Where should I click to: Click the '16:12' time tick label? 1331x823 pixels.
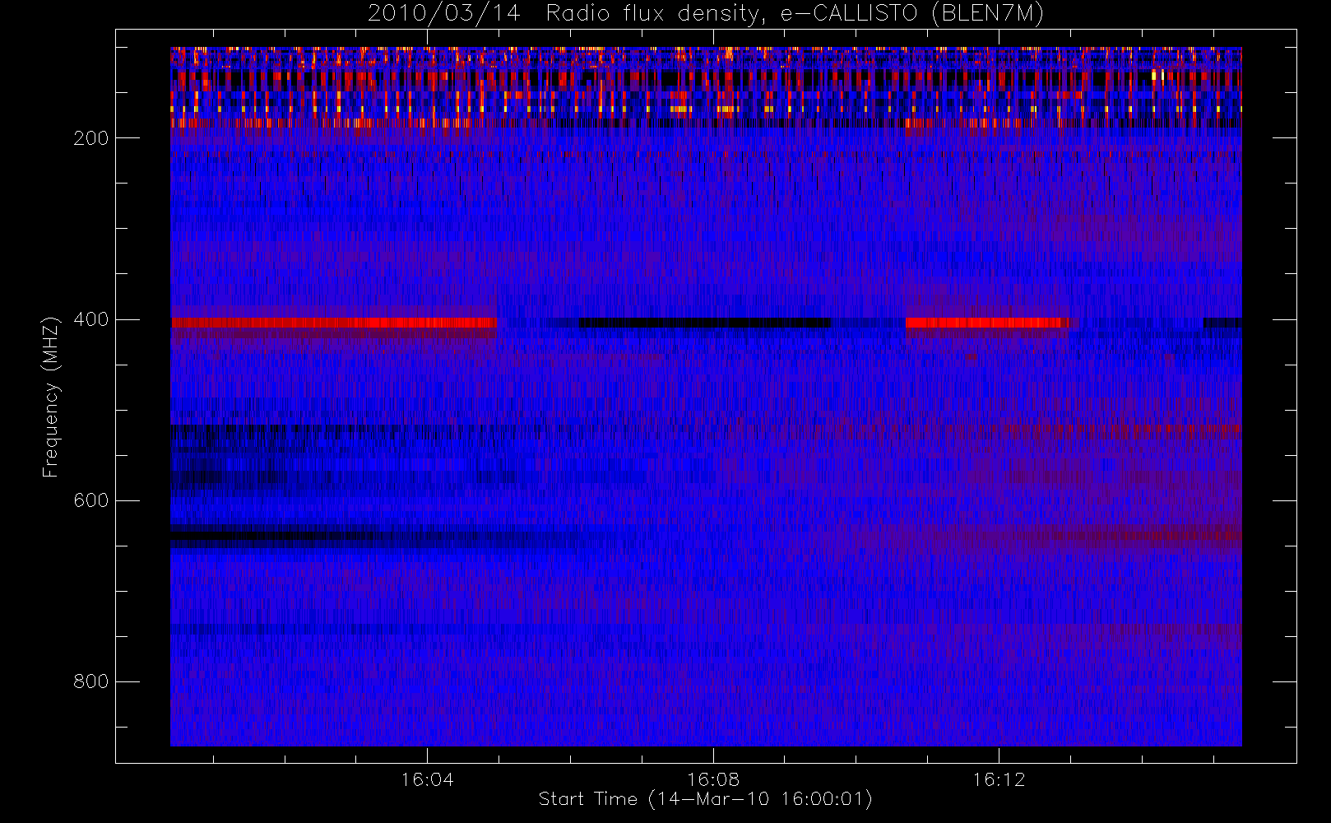point(999,779)
